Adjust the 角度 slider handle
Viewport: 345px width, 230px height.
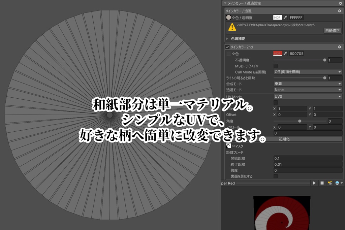coord(300,121)
